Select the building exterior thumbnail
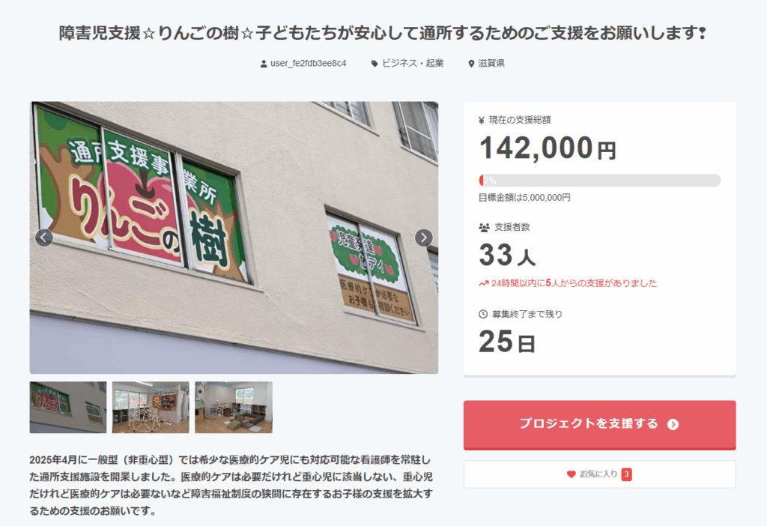 [x=68, y=407]
